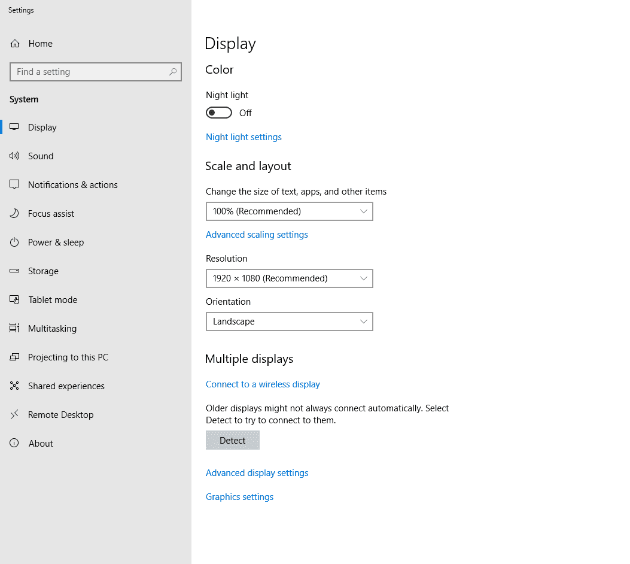
Task: Expand the Orientation dropdown
Action: (290, 322)
